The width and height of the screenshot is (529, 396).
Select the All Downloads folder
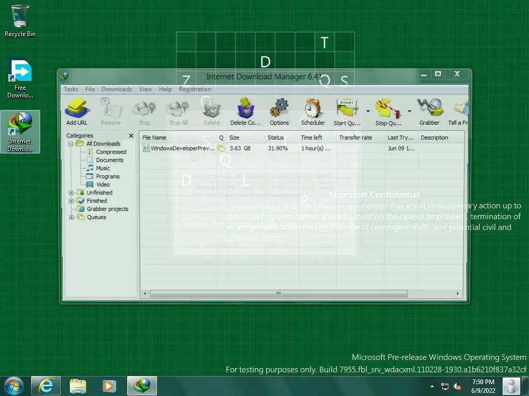[x=103, y=143]
